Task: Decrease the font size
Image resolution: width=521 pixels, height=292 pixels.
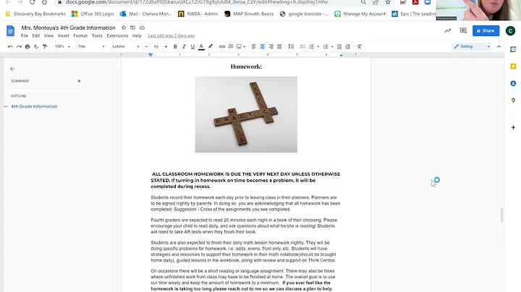Action: (x=146, y=46)
